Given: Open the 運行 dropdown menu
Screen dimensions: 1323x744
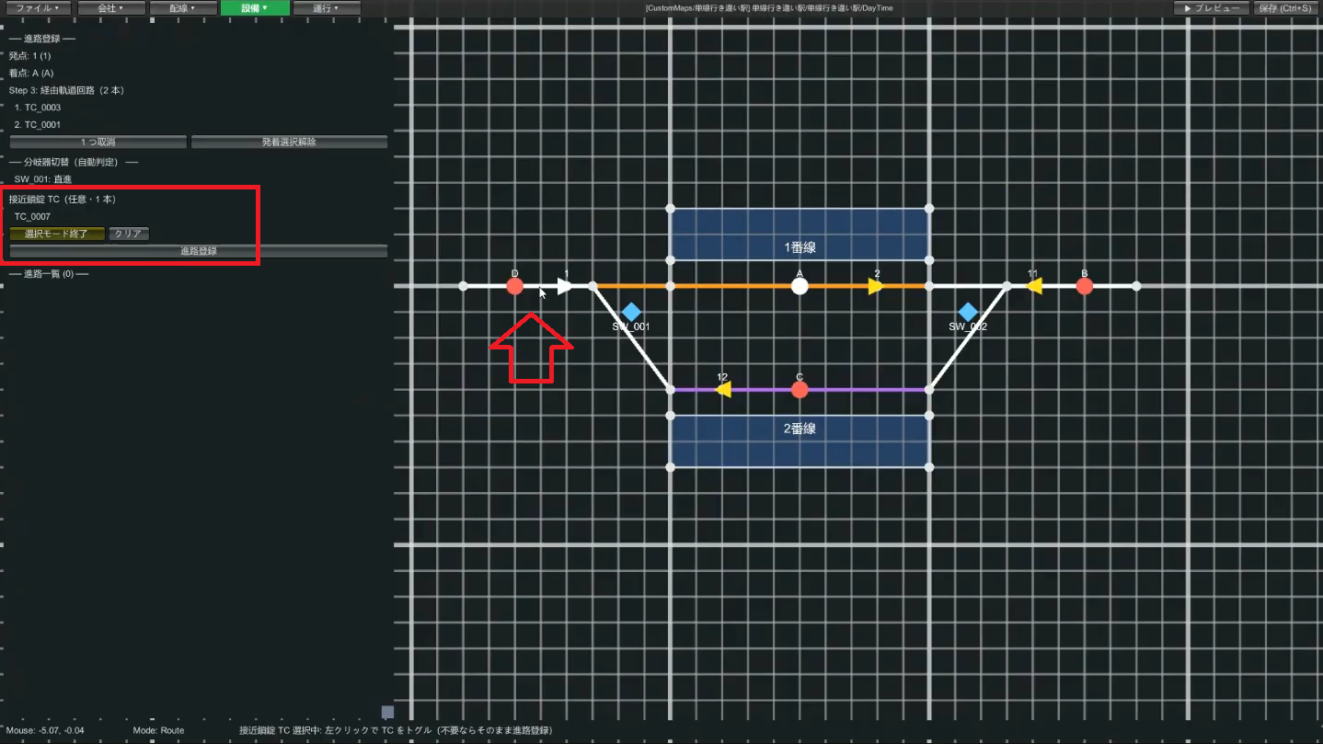Looking at the screenshot, I should [x=327, y=8].
